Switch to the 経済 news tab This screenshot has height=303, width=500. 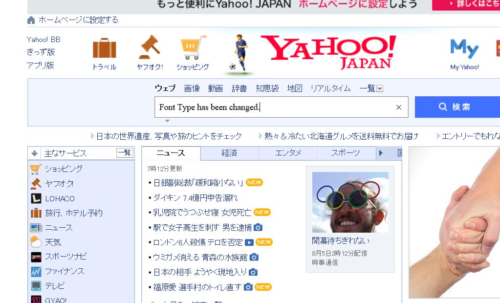(230, 153)
